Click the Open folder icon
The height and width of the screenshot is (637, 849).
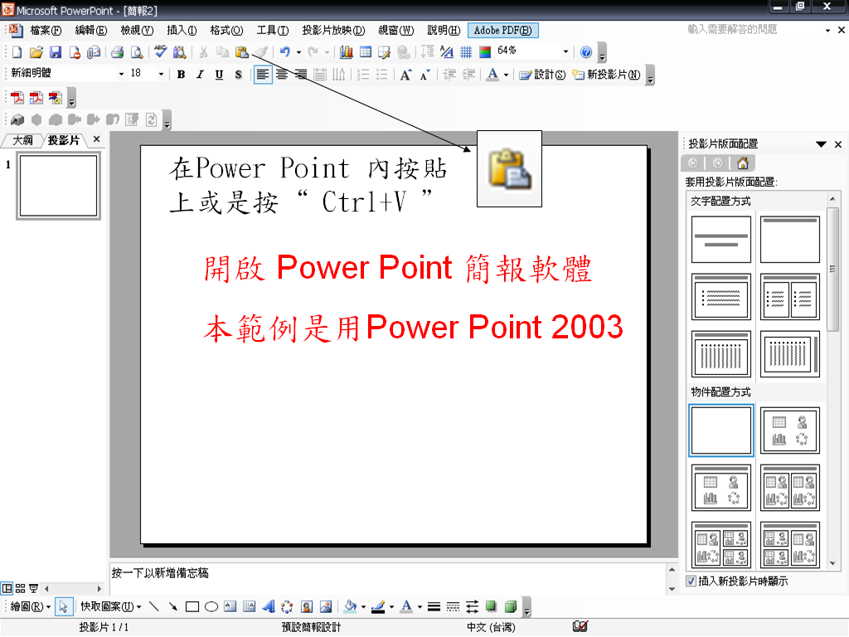[x=36, y=52]
